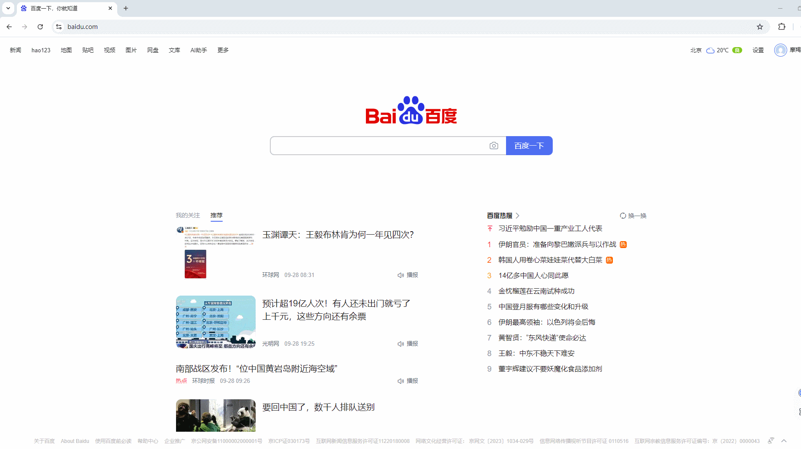Screen dimensions: 801x449
Task: Click the 北京 weather location
Action: 696,50
